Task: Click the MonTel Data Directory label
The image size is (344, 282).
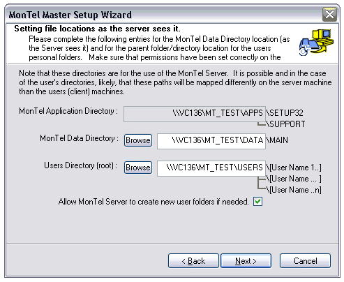Action: pyautogui.click(x=79, y=138)
